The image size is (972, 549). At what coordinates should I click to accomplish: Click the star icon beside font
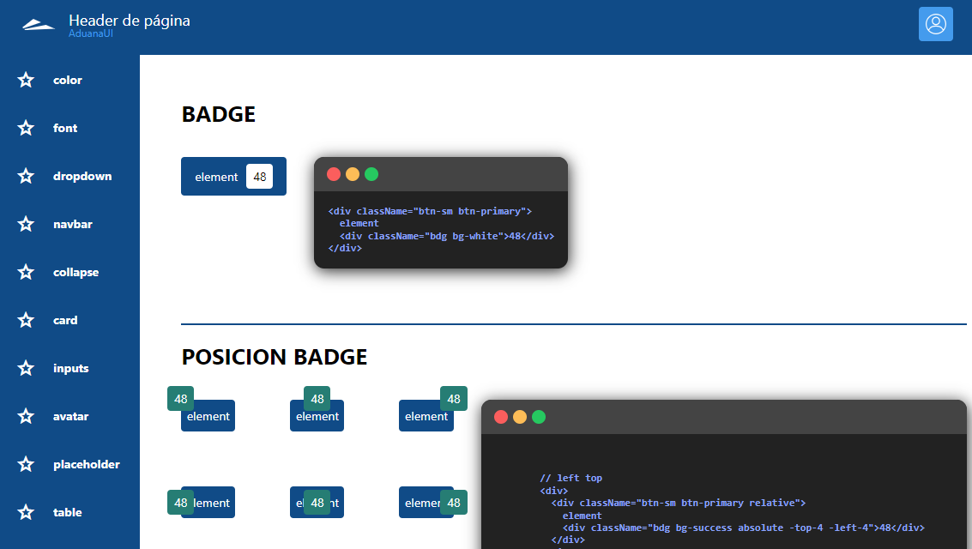tap(26, 128)
